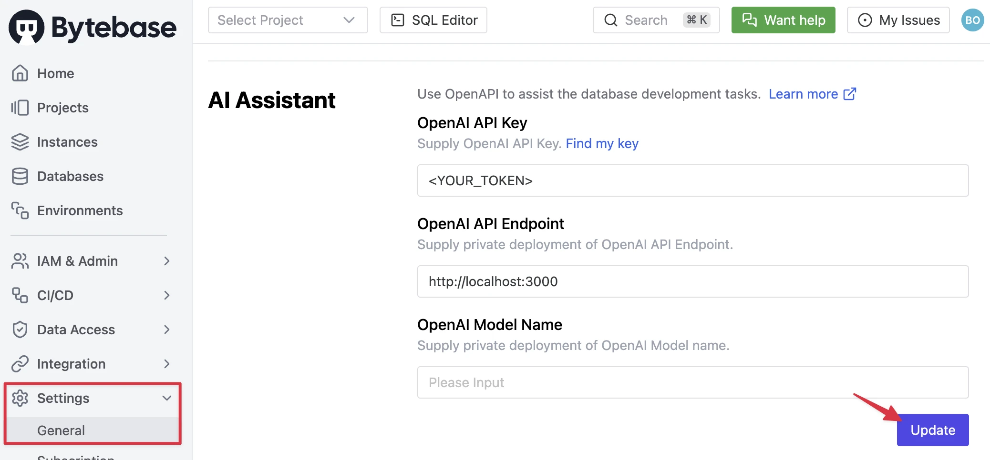This screenshot has width=990, height=460.
Task: Collapse the Settings section chevron
Action: (x=166, y=398)
